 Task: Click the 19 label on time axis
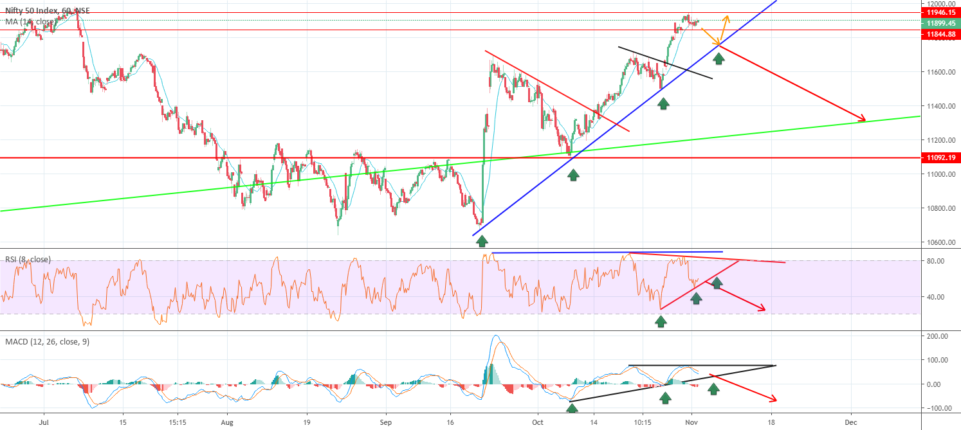(x=306, y=423)
